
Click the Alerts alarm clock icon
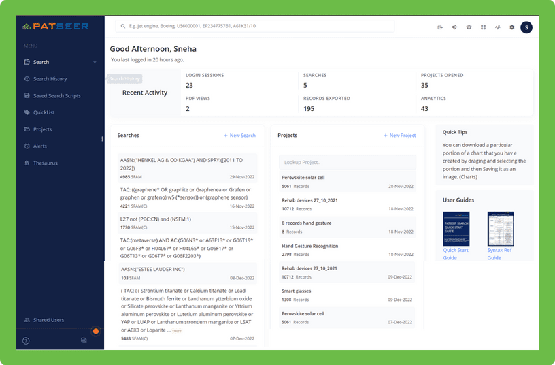click(x=27, y=146)
